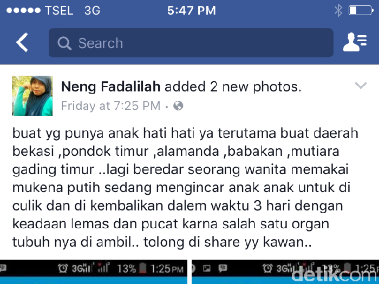Tap chat bubble icon in right photo
This screenshot has height=284, width=379.
pos(222,268)
